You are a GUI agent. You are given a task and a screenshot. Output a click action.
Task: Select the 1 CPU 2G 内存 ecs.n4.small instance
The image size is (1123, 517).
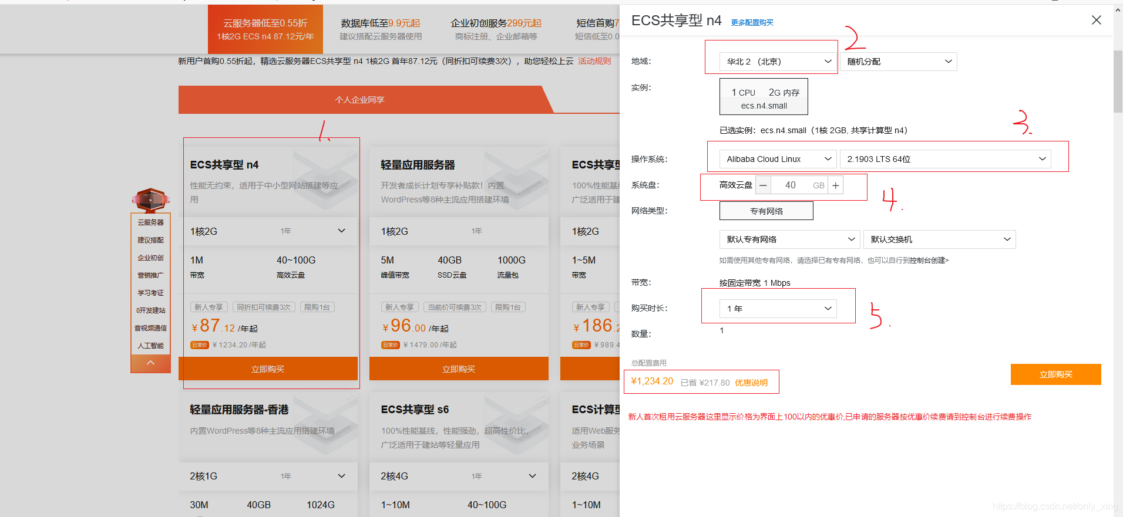(764, 97)
